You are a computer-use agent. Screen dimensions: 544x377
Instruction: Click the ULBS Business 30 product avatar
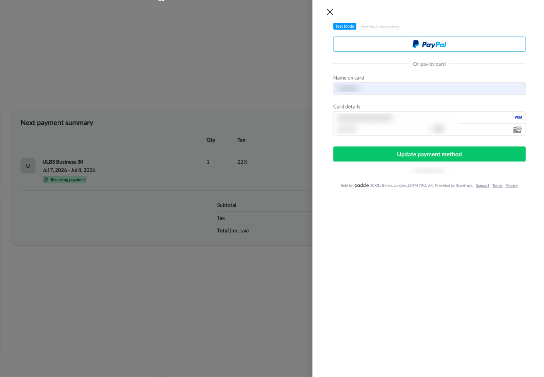pyautogui.click(x=28, y=166)
